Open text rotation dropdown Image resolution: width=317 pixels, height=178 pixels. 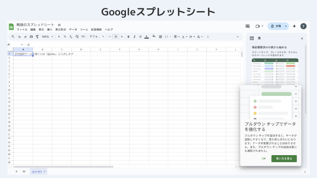200,37
